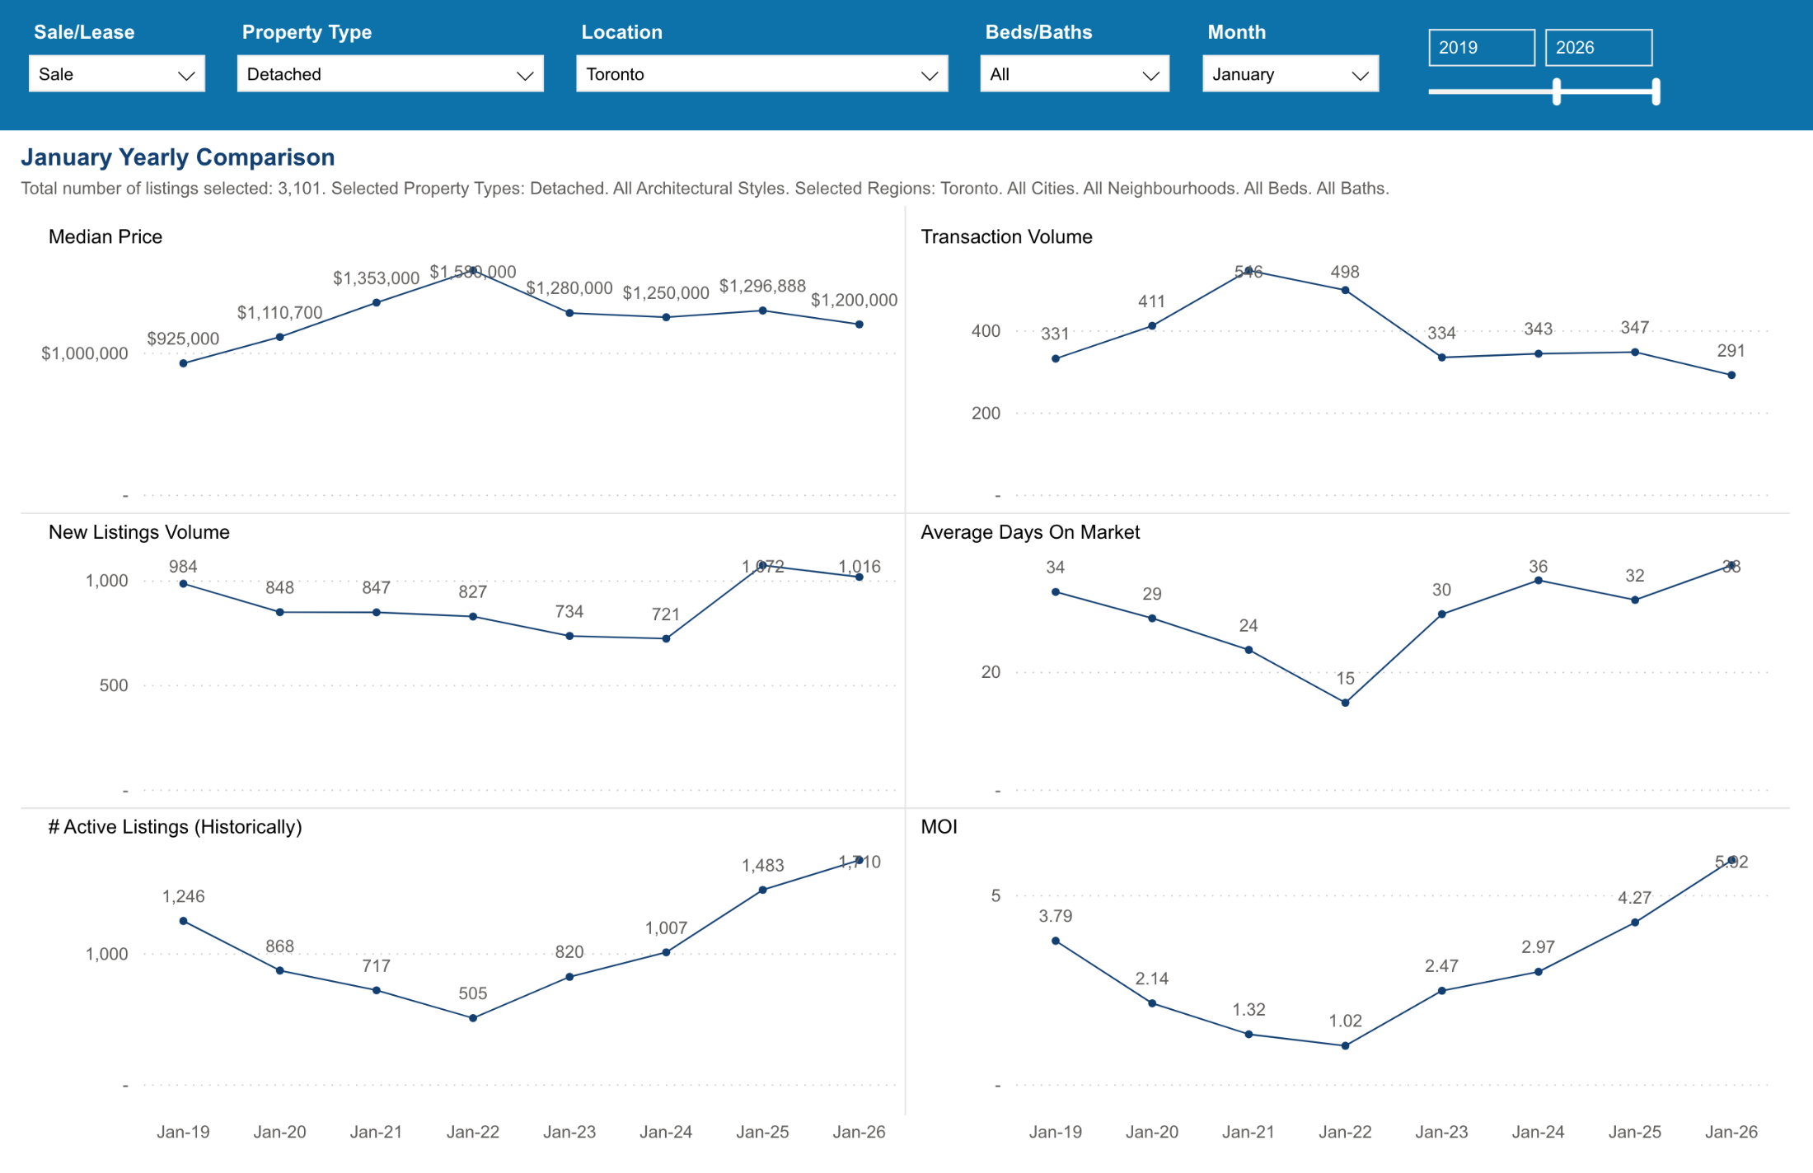Click Jan-22 peak Median Price data point
The height and width of the screenshot is (1173, 1813).
pos(473,270)
